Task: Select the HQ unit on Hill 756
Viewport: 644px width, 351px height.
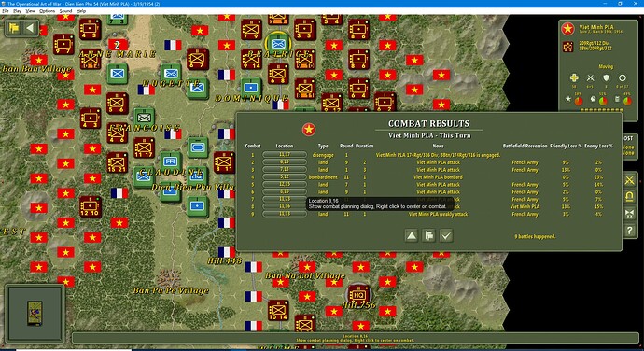Action: [358, 294]
